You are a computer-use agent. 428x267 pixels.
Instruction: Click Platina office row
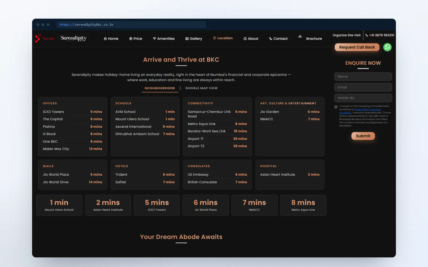click(72, 127)
